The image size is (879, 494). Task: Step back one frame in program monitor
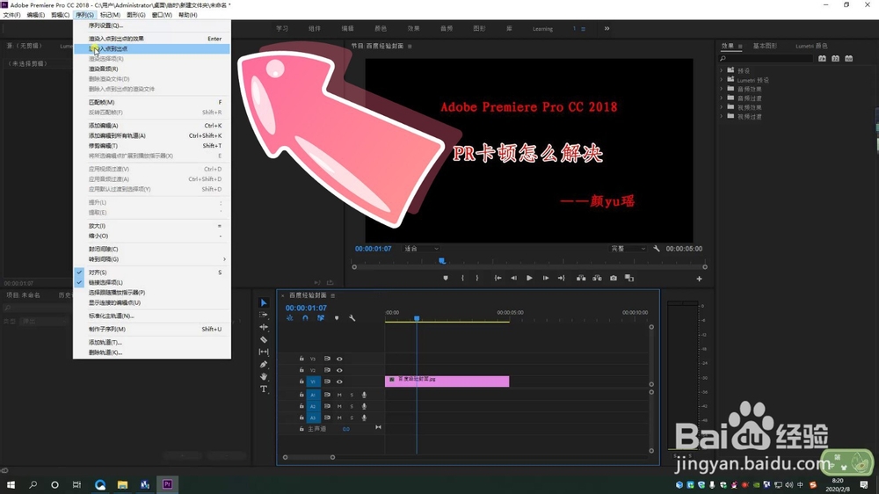click(513, 278)
